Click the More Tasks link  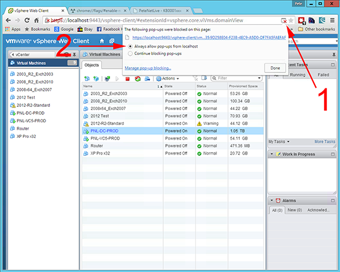325,142
